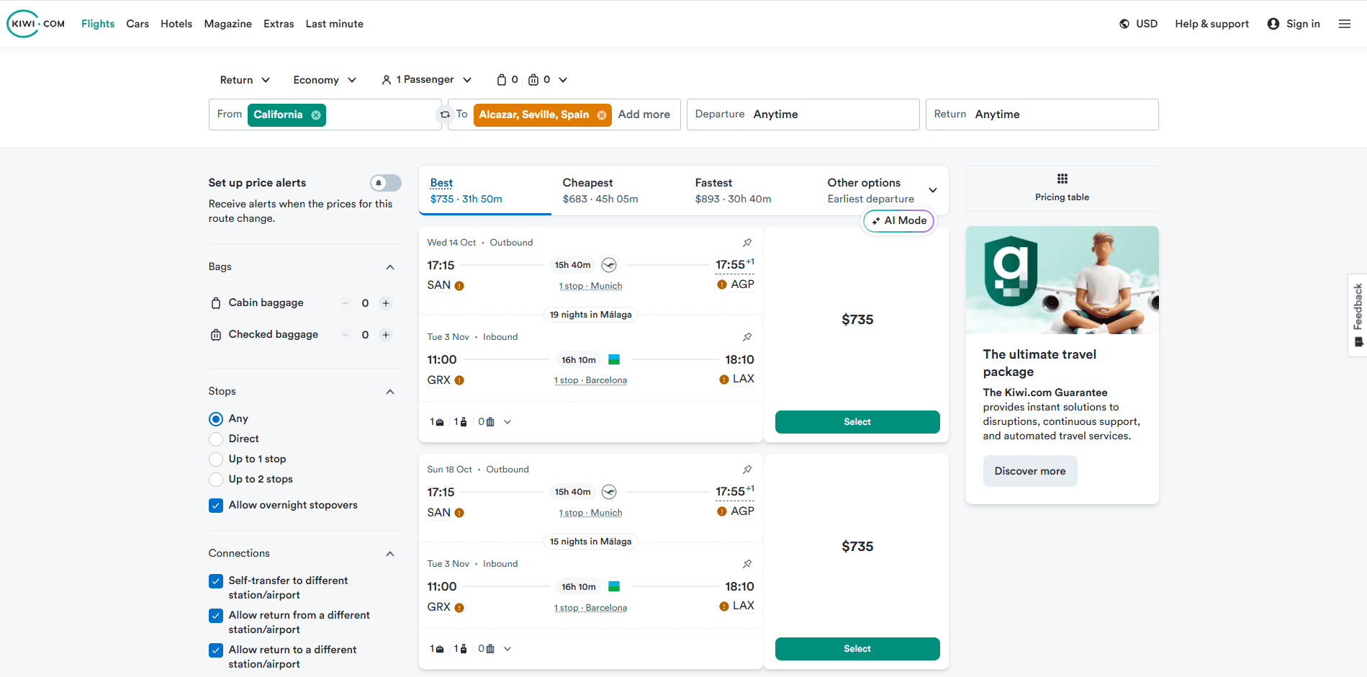This screenshot has width=1367, height=677.
Task: Collapse the Stops filter section
Action: 389,391
